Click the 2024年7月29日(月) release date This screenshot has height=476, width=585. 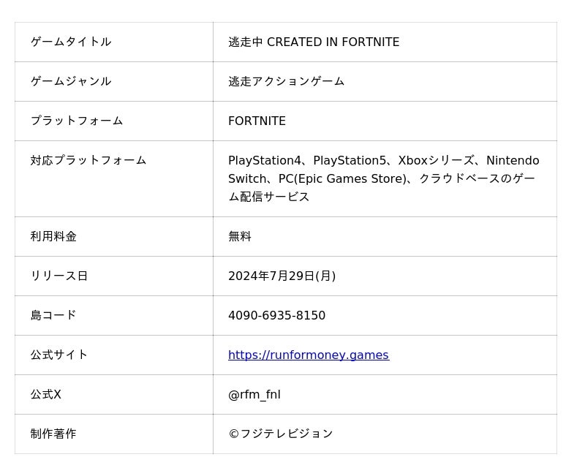click(282, 276)
